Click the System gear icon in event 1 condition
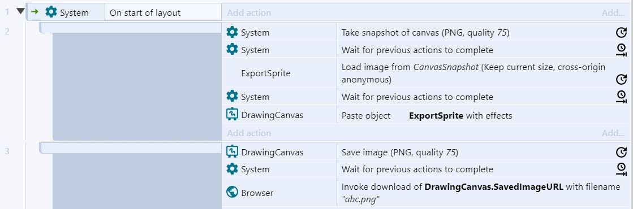The width and height of the screenshot is (633, 209). pos(51,12)
